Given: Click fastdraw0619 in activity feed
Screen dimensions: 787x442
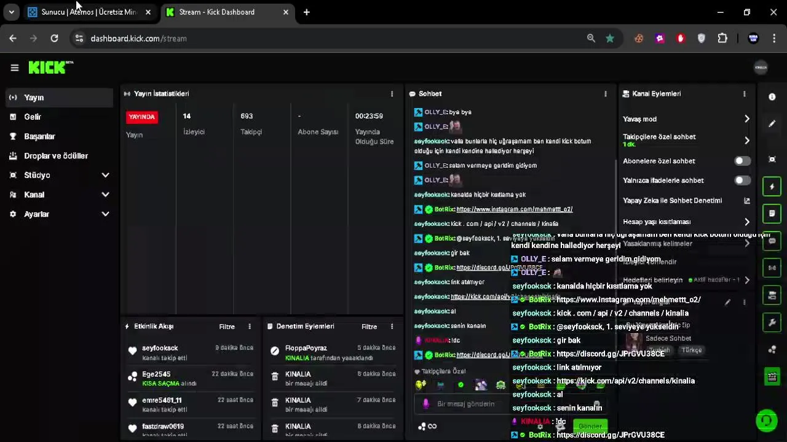Looking at the screenshot, I should (x=163, y=426).
